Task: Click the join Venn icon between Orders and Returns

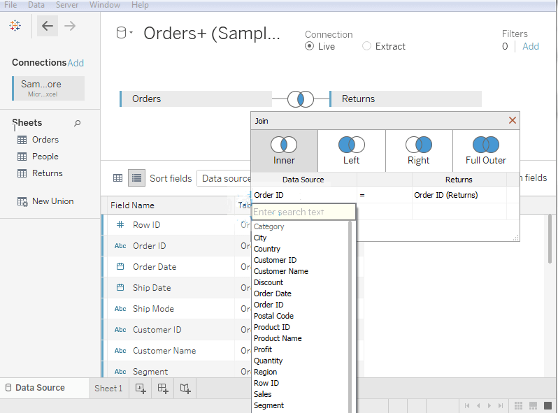Action: pyautogui.click(x=301, y=99)
